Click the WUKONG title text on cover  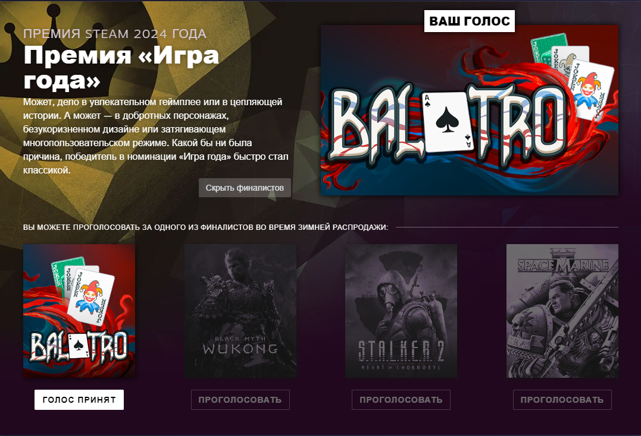pyautogui.click(x=240, y=349)
